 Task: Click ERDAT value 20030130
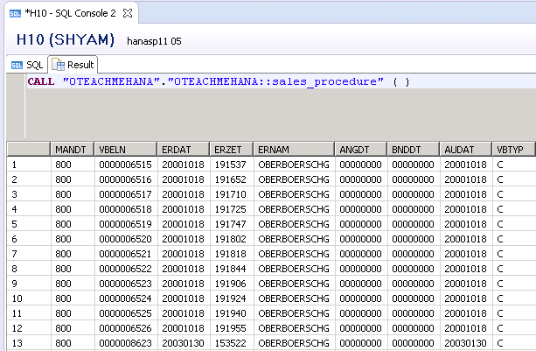coord(184,343)
